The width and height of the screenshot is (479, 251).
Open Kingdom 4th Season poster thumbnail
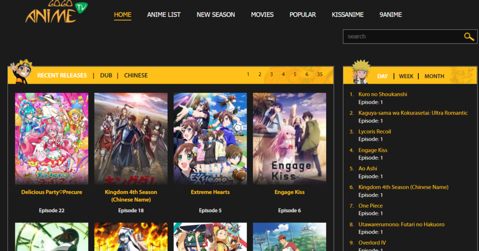[131, 139]
